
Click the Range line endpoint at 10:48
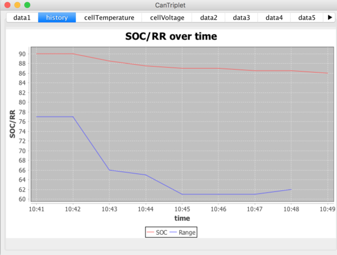coord(291,190)
